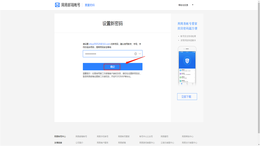Click the 友情链接 footer label
This screenshot has width=260, height=146.
click(x=58, y=143)
